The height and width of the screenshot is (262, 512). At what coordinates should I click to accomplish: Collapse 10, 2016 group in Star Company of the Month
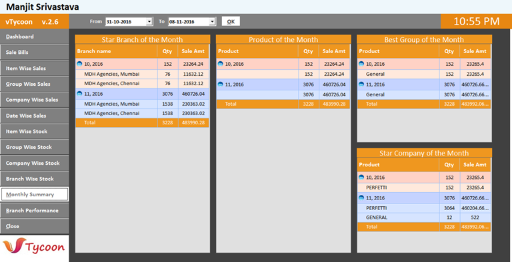pyautogui.click(x=361, y=178)
